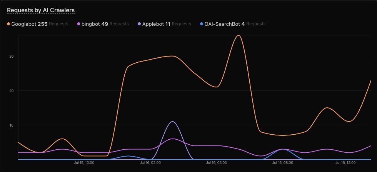Click the peak of the purple Applebot line
This screenshot has width=377, height=172.
tap(173, 122)
